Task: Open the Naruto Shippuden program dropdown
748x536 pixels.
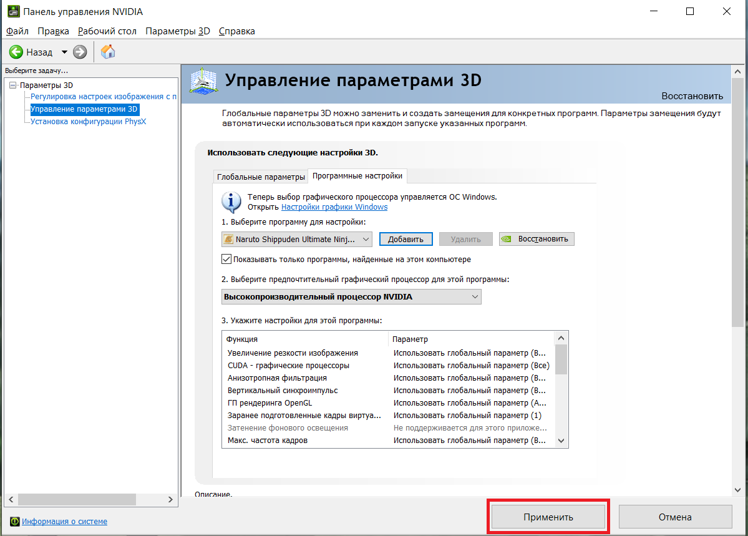Action: click(297, 239)
